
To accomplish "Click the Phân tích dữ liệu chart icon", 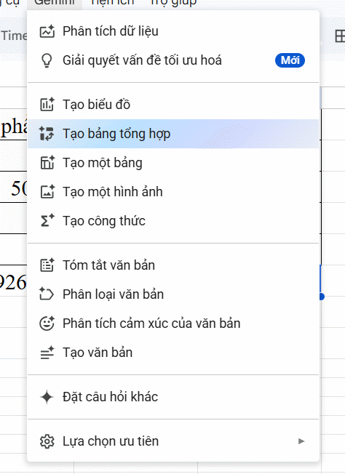I will tap(47, 31).
